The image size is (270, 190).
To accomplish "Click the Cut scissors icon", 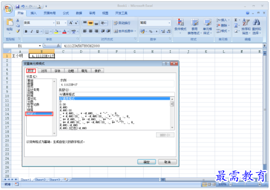I will tap(17, 20).
